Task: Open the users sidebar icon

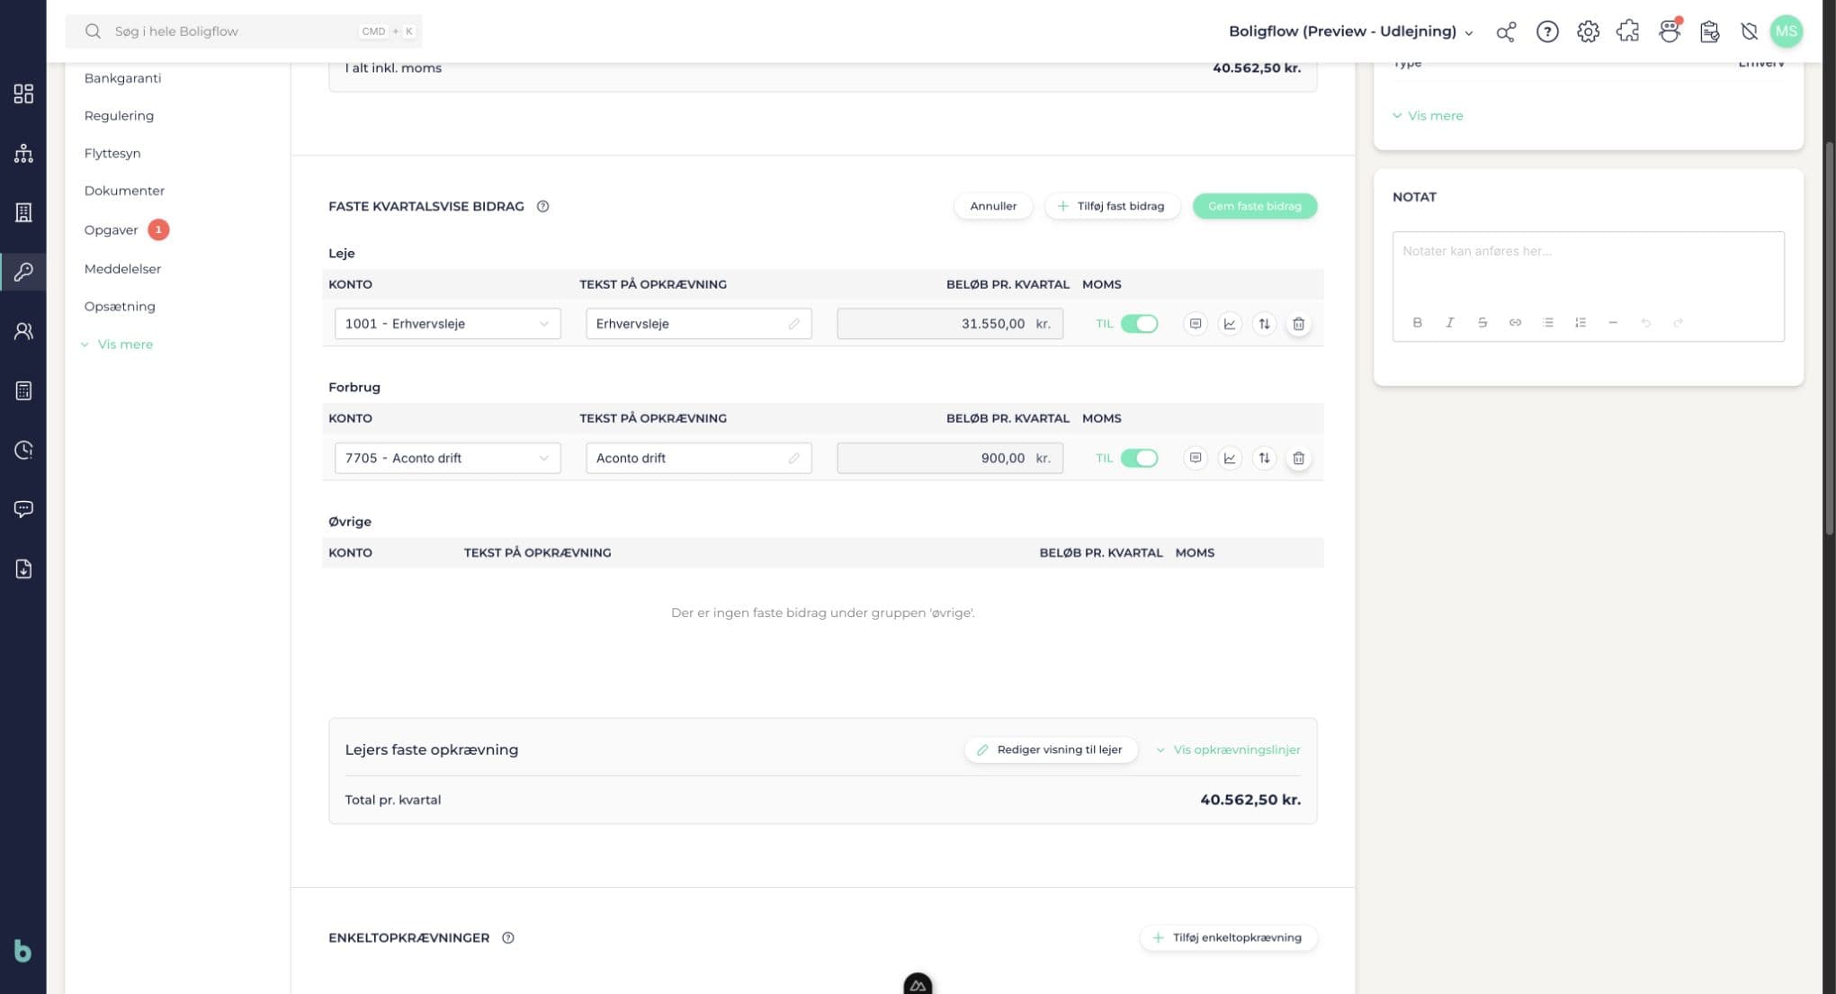Action: tap(23, 331)
